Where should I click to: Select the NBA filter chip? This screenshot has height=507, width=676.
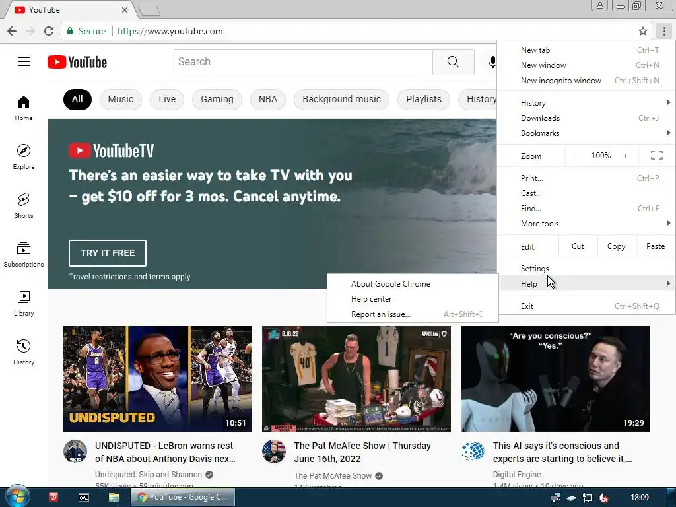pyautogui.click(x=268, y=100)
